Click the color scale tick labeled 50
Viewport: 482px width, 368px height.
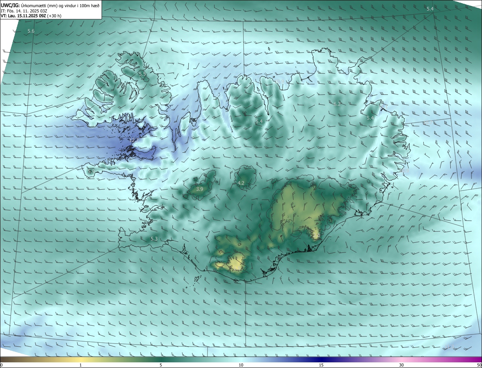pyautogui.click(x=479, y=365)
